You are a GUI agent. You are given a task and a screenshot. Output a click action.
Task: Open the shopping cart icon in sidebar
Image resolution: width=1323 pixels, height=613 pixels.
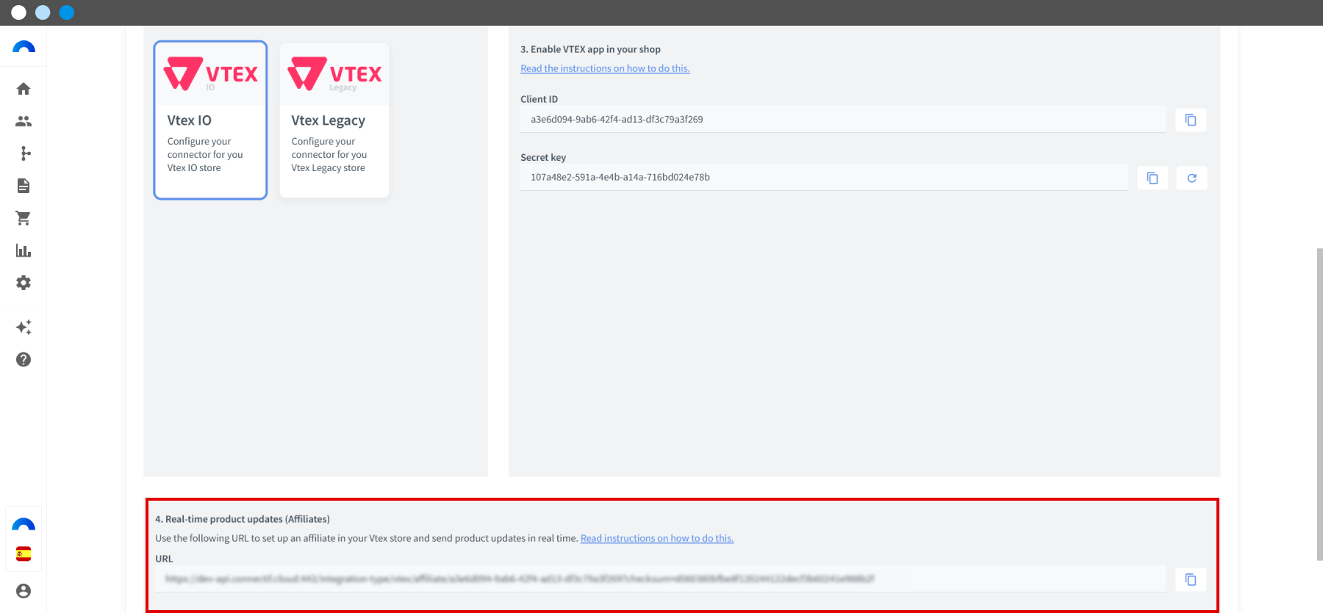coord(24,218)
